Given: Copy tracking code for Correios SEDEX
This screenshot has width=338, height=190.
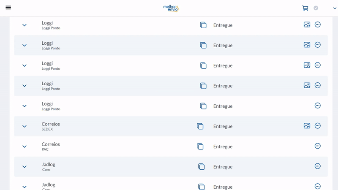Looking at the screenshot, I should (200, 126).
